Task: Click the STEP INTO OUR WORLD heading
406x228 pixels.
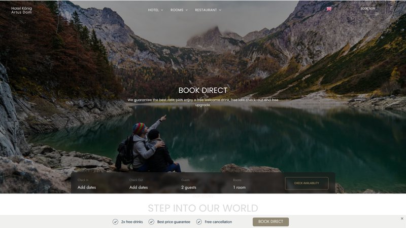Action: click(202, 208)
